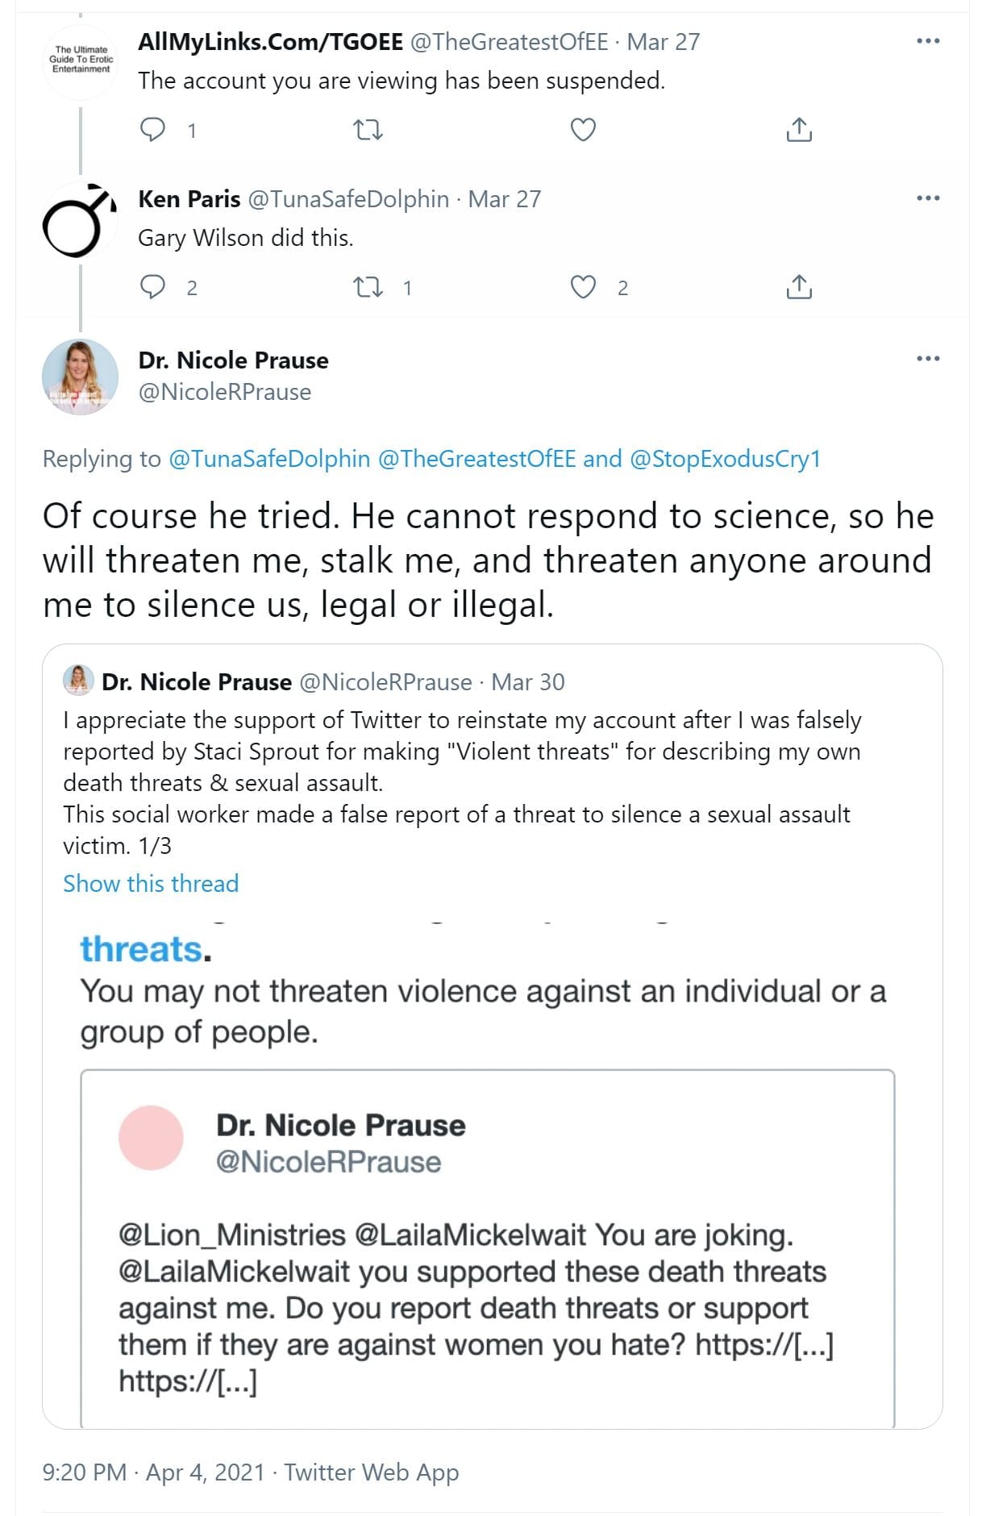Reply to Ken Paris's tweet
982x1516 pixels.
pyautogui.click(x=153, y=286)
